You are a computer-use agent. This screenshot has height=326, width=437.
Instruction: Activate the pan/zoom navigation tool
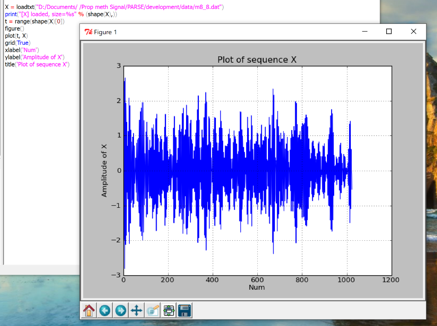pyautogui.click(x=136, y=310)
